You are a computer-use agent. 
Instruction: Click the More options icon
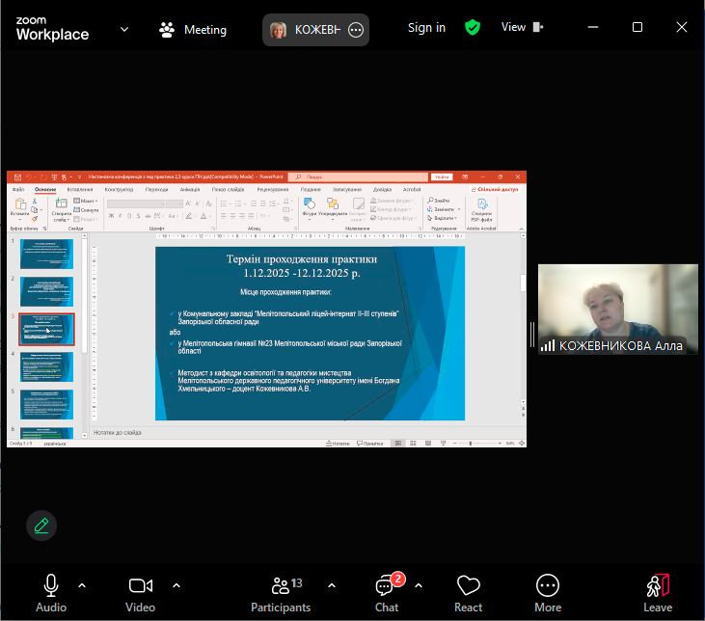pyautogui.click(x=548, y=586)
